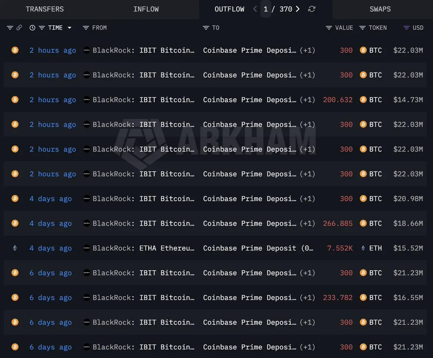
Task: Open the general filter icon in header
Action: click(10, 28)
